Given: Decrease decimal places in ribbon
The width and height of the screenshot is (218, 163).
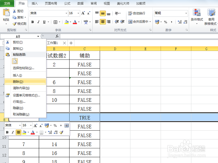Looking at the screenshot, I should pos(185,22).
